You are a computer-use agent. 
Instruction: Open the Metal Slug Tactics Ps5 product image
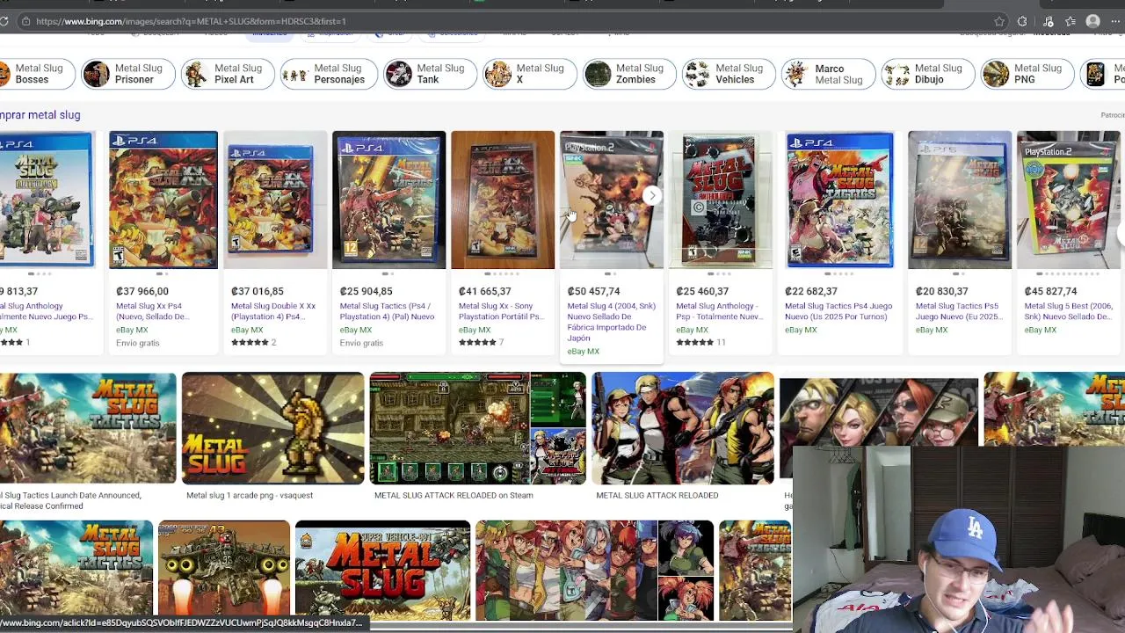[959, 200]
